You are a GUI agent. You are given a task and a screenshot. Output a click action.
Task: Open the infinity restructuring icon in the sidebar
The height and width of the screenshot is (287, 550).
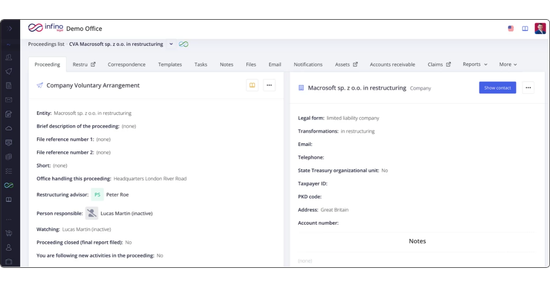click(x=9, y=185)
